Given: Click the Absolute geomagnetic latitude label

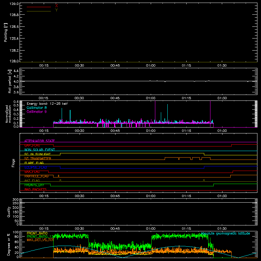Looking at the screenshot, I should coord(225,234).
